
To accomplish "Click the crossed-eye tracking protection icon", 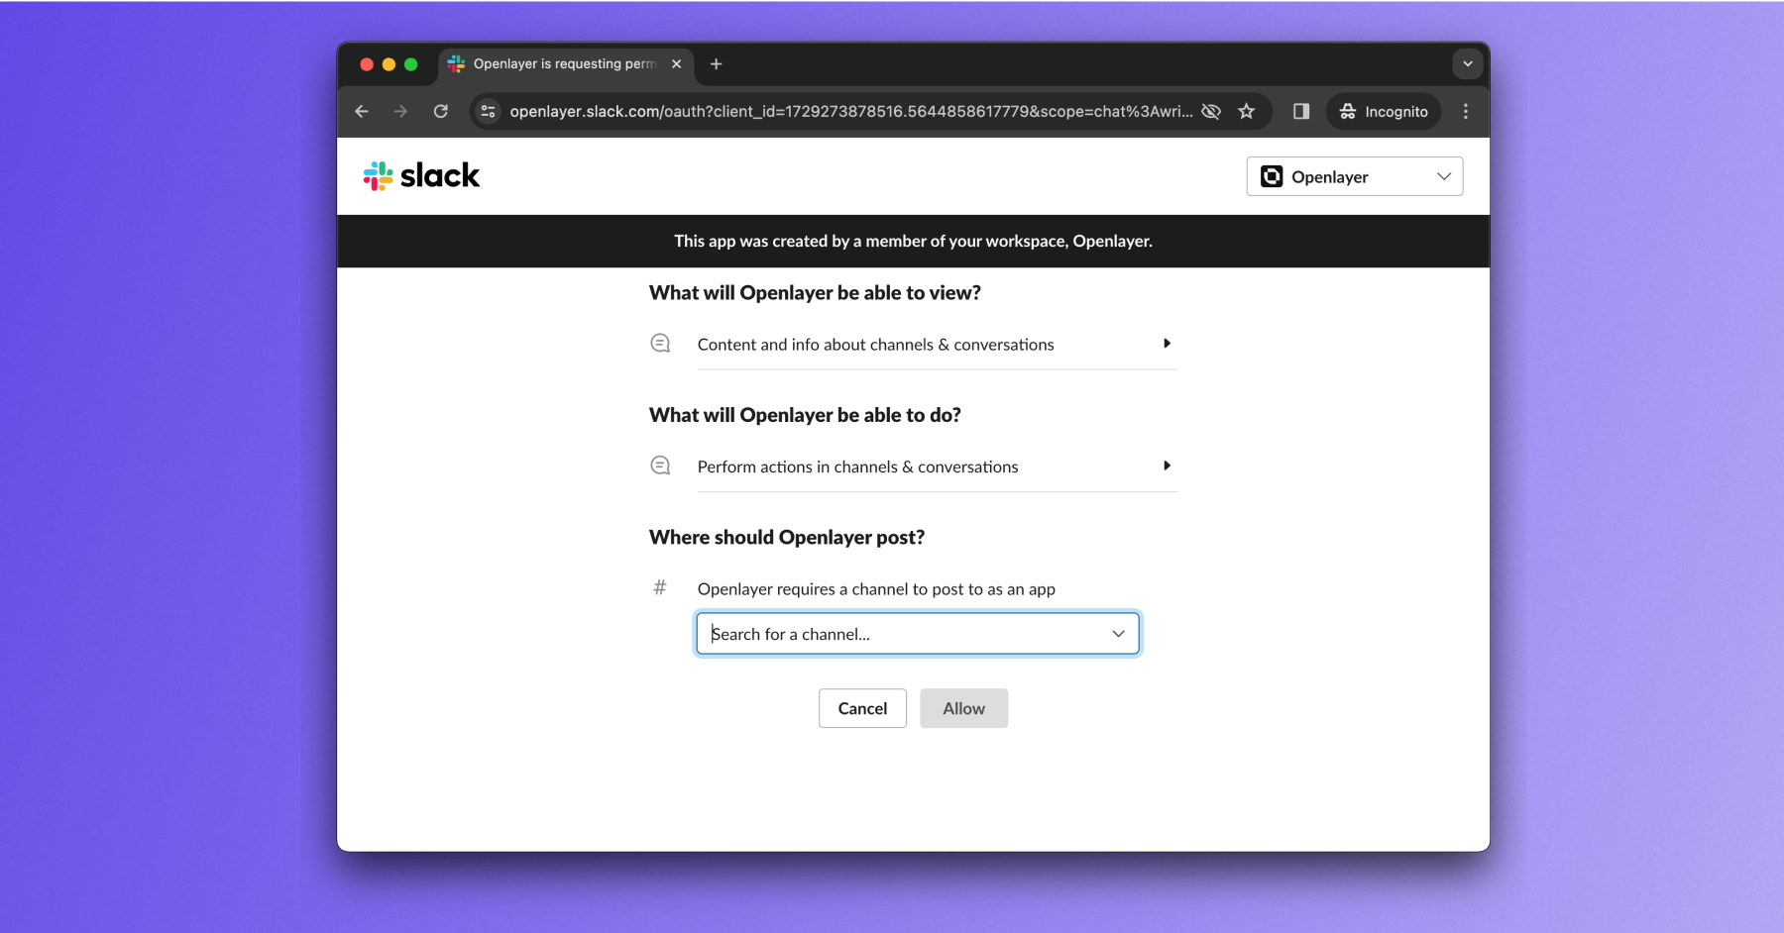I will coord(1211,112).
